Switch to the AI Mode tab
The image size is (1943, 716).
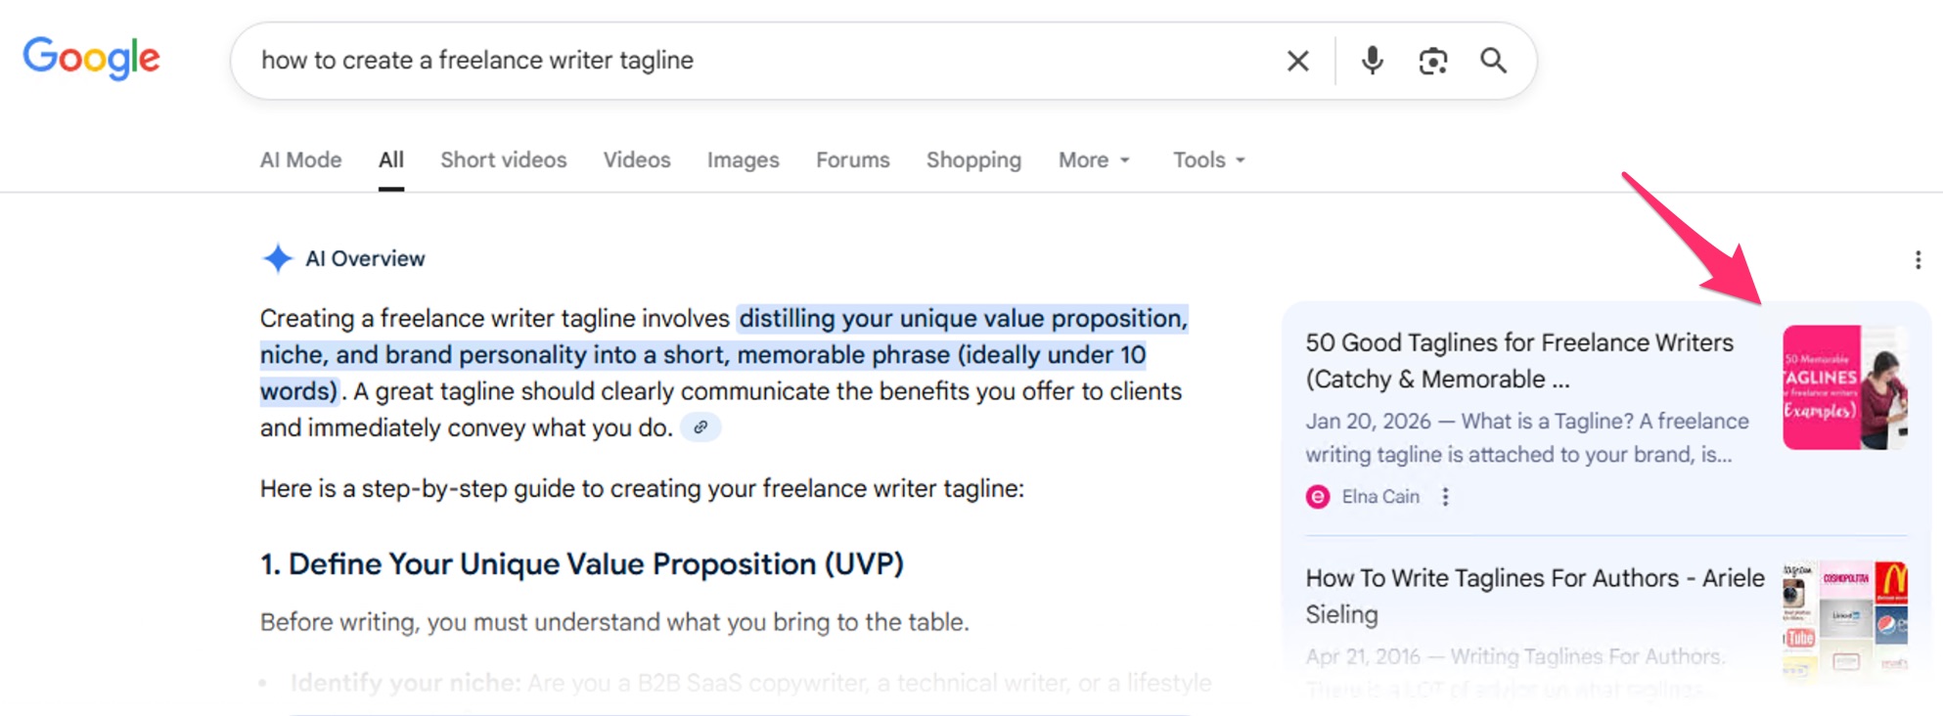[x=300, y=159]
